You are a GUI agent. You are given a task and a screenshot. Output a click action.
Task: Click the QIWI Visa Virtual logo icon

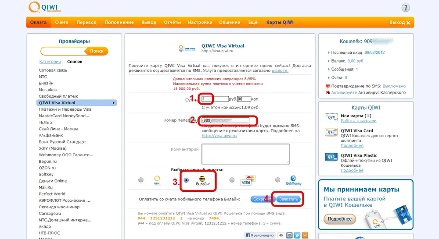pos(187,48)
